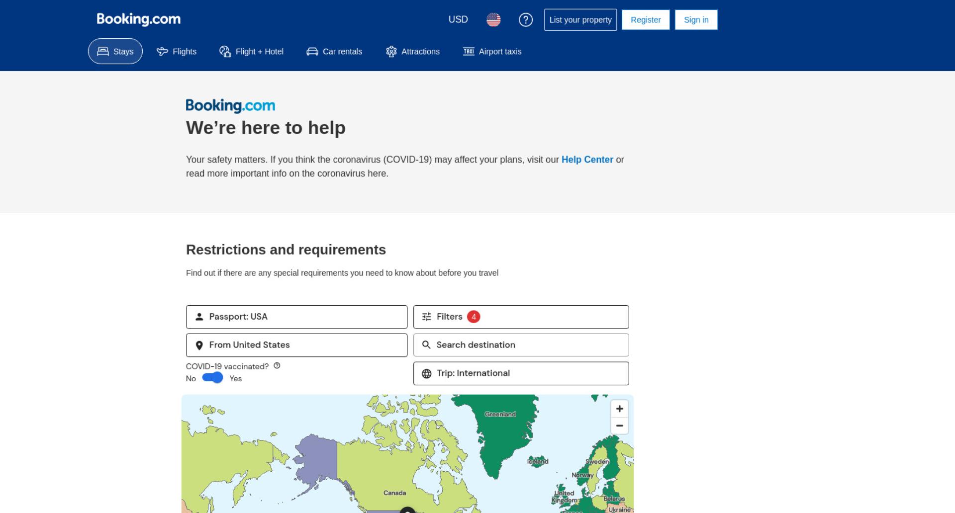Click Canada on the map
This screenshot has width=955, height=513.
[x=394, y=493]
